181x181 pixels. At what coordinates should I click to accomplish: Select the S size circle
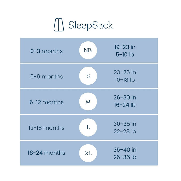88,76
